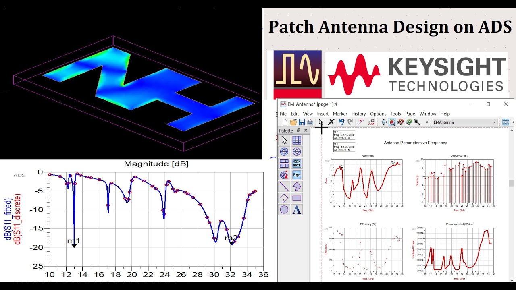Click the blue Undo arrow icon
The height and width of the screenshot is (290, 516).
pos(342,122)
